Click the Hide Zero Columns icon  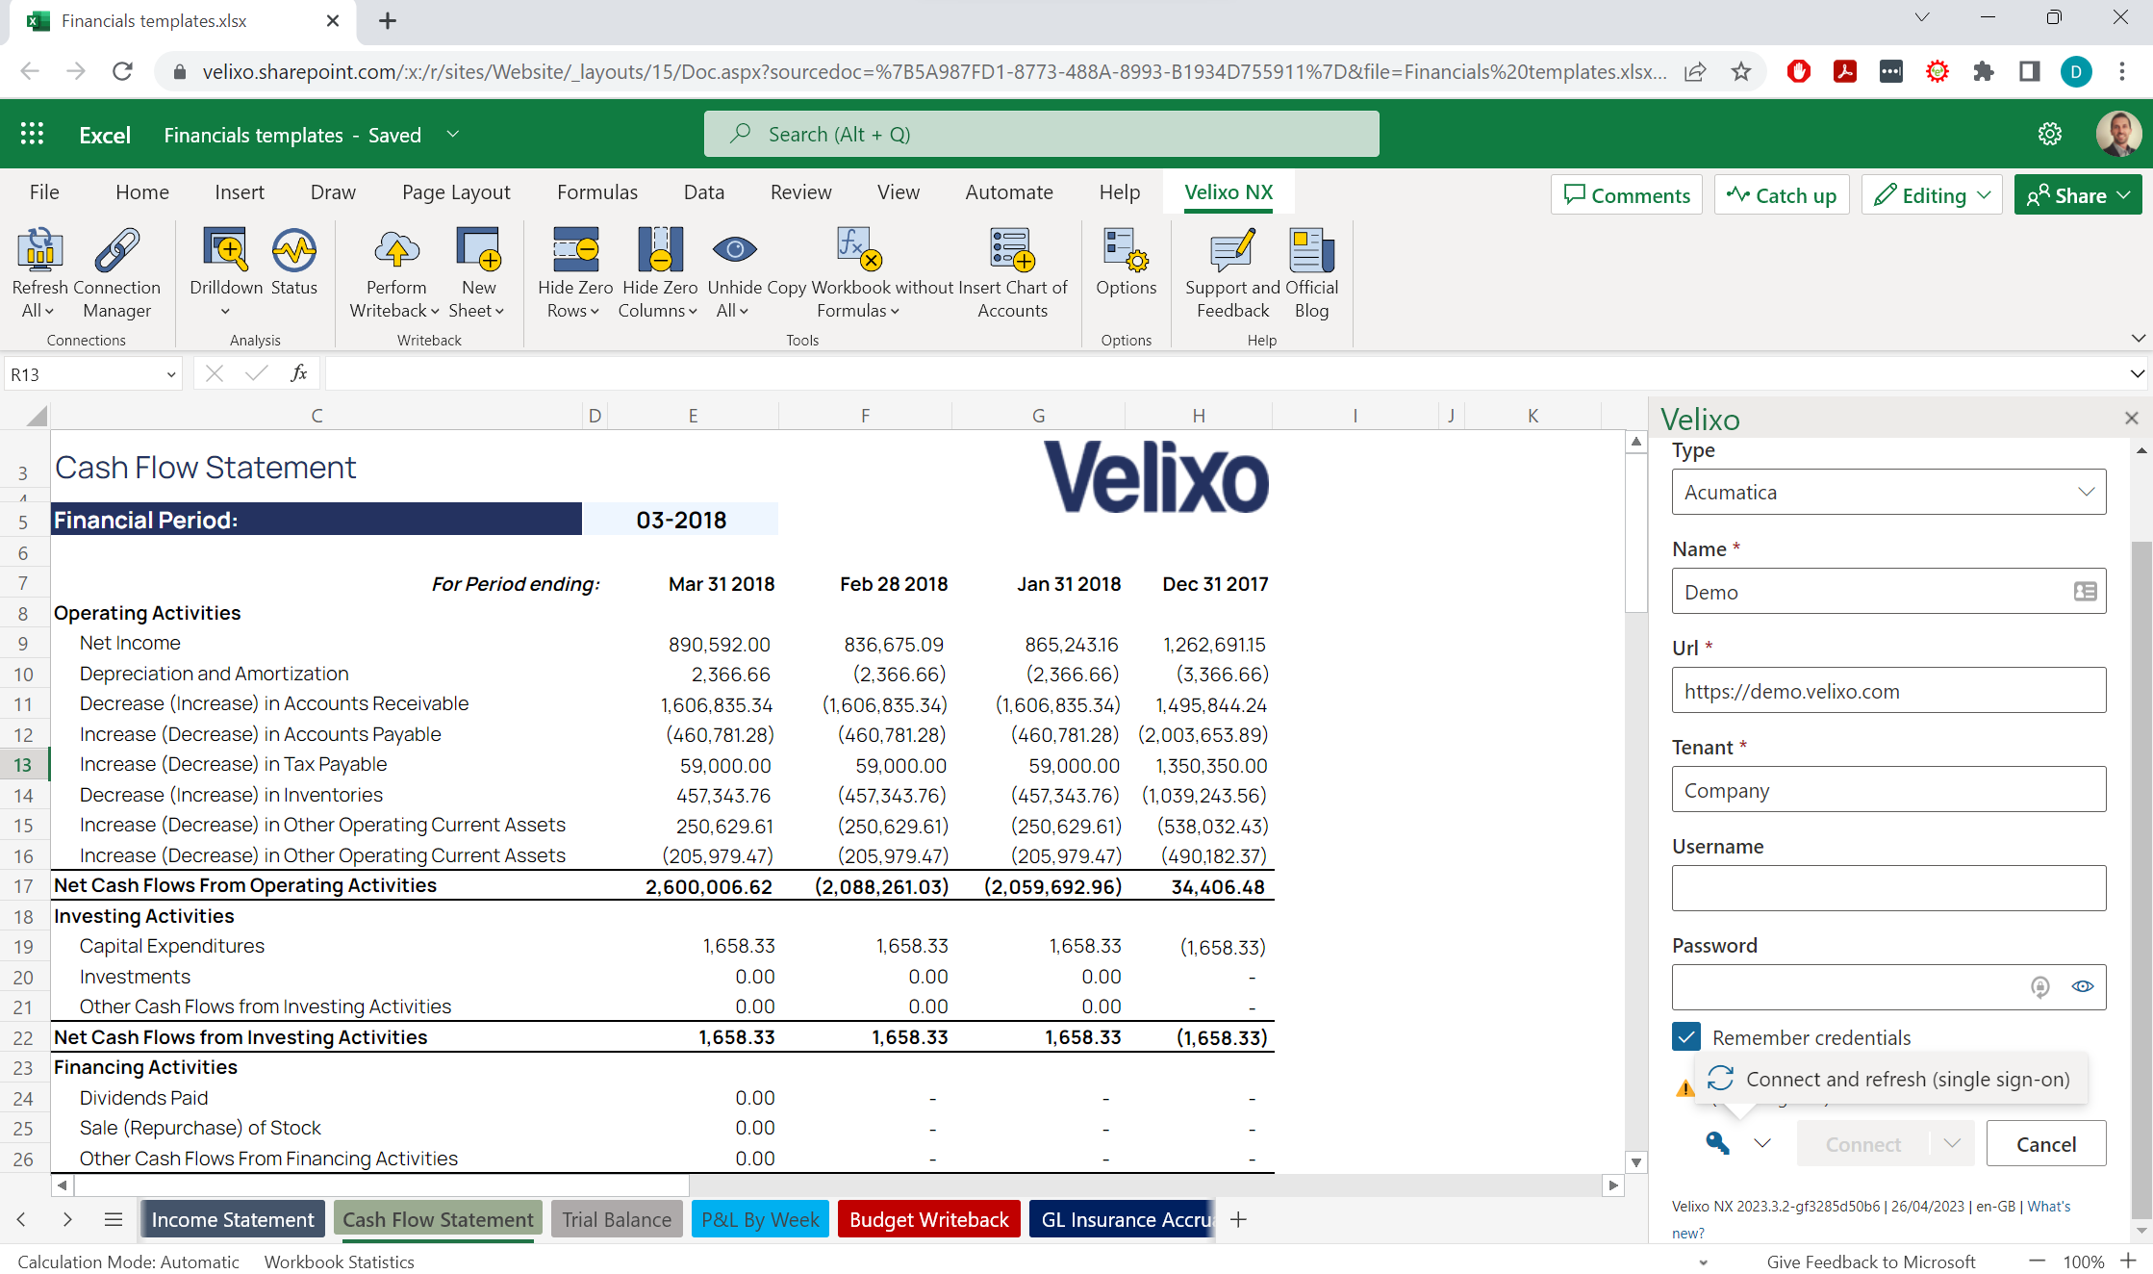click(660, 250)
